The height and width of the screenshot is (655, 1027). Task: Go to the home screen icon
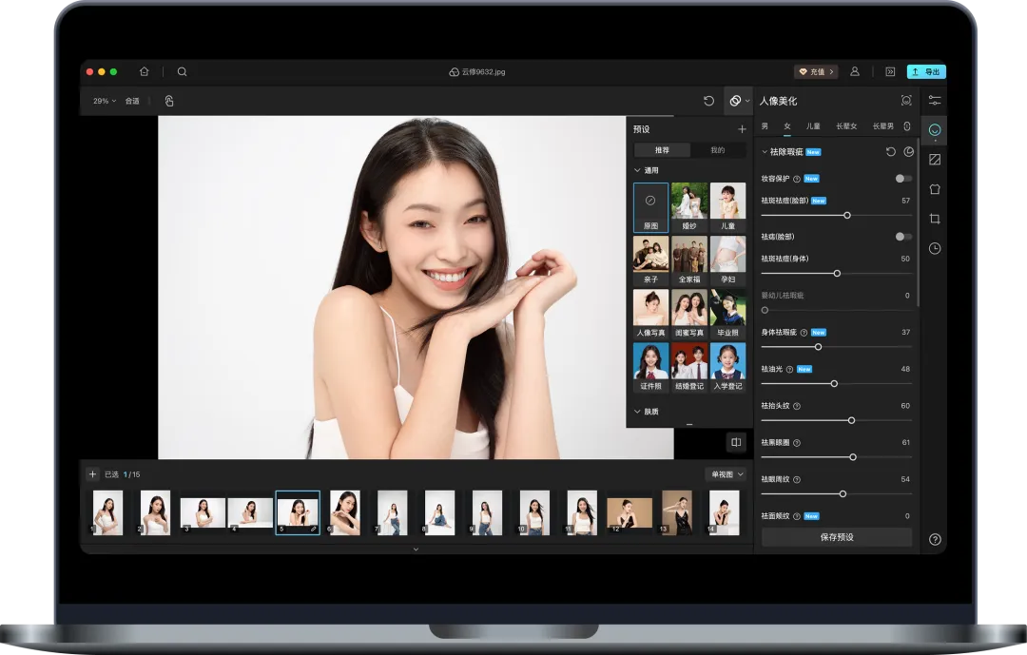144,71
